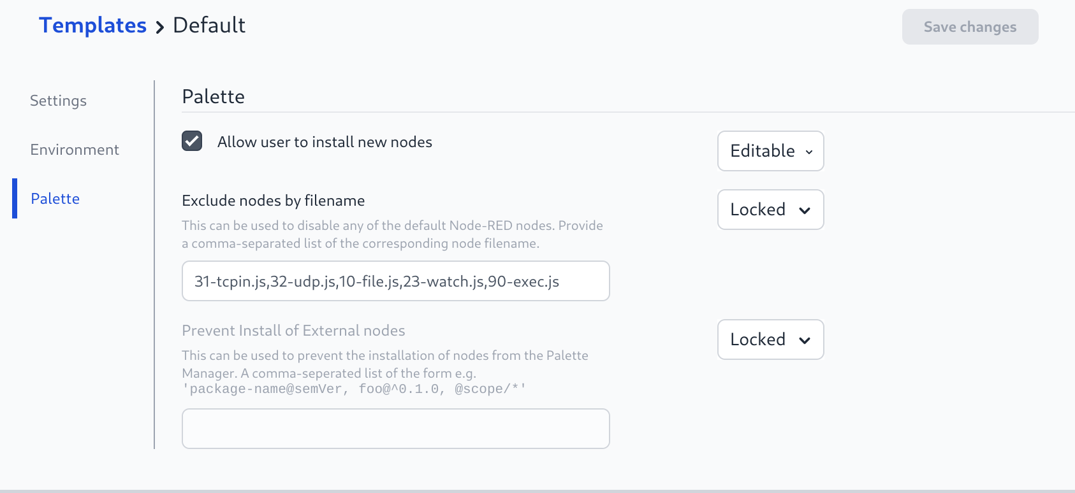
Task: Click the Exclude nodes by filename label
Action: tap(273, 201)
